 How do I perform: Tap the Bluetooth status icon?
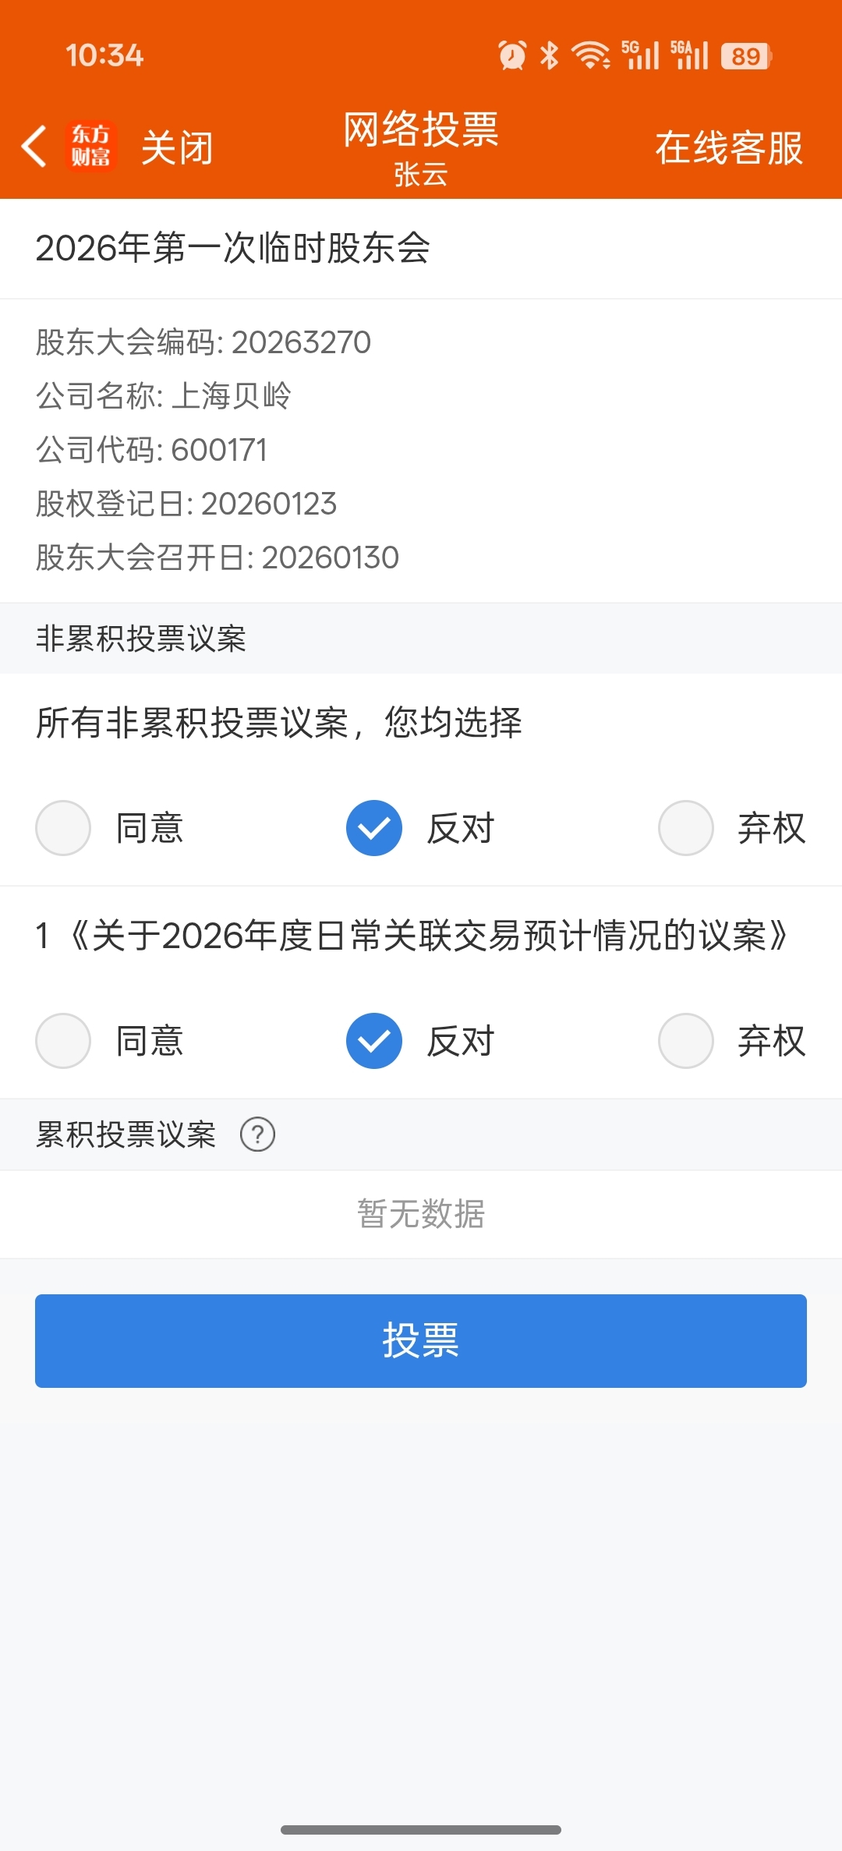click(x=550, y=55)
